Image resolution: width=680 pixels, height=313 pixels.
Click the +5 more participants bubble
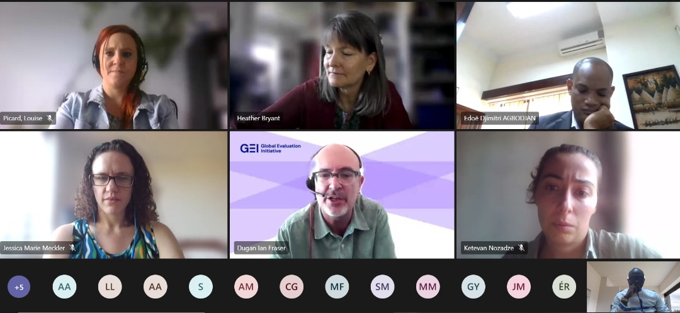(x=19, y=287)
